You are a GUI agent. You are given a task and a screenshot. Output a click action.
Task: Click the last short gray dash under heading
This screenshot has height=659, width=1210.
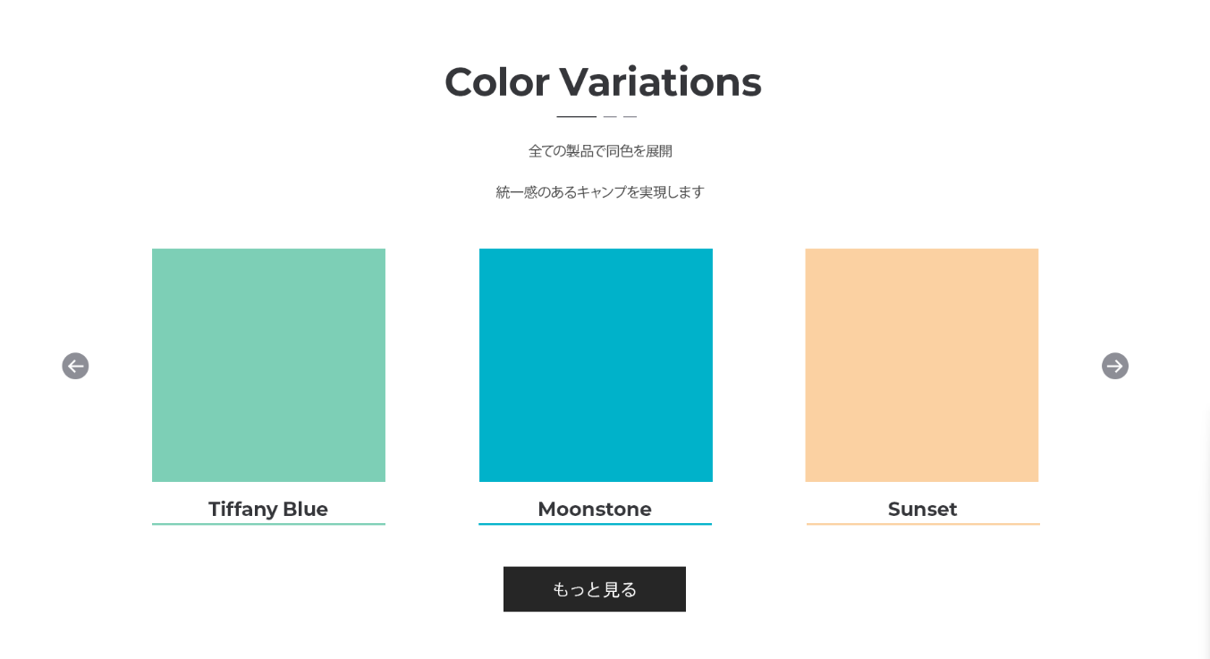pos(630,117)
